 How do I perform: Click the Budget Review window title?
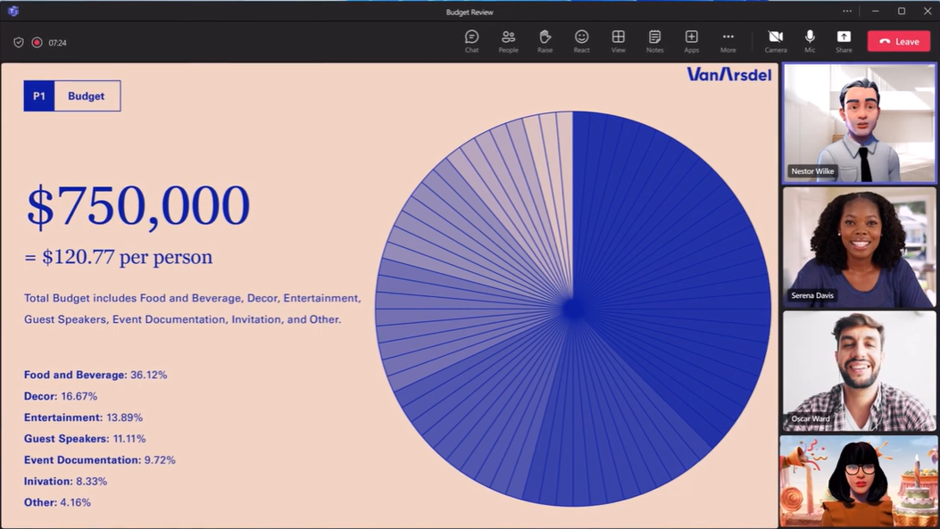tap(470, 12)
